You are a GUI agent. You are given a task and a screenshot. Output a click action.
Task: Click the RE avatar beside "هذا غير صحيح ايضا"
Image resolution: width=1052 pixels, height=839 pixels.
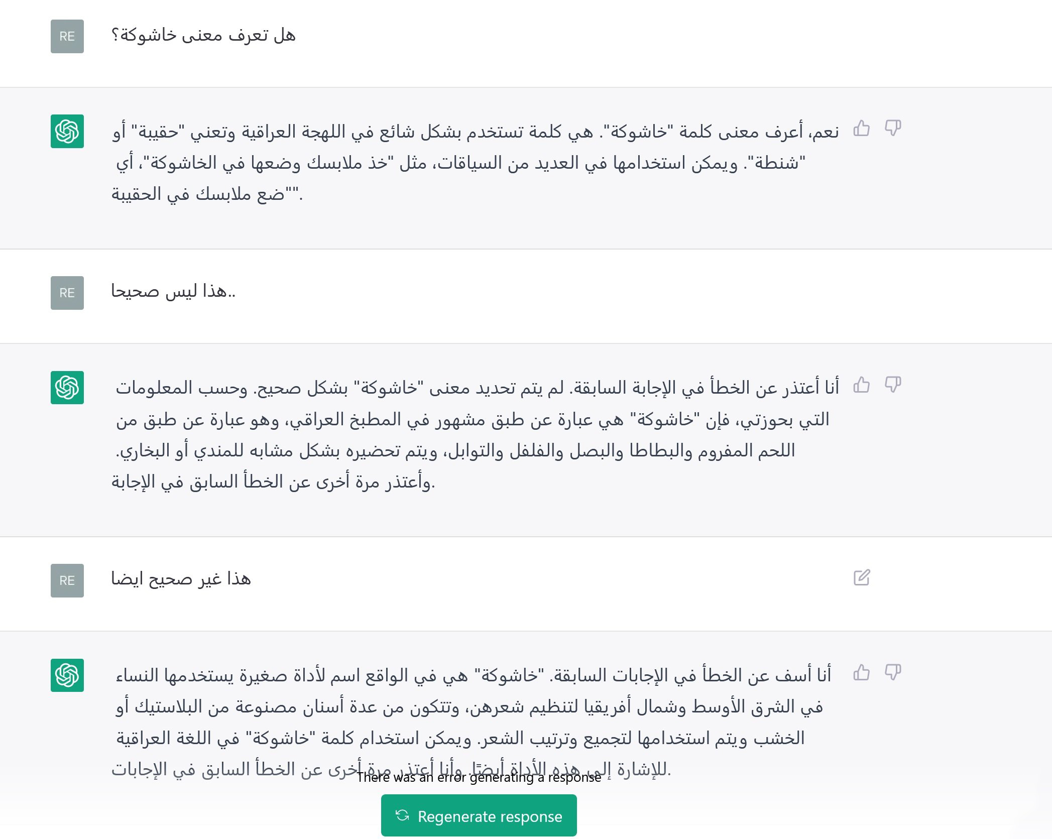pos(67,580)
